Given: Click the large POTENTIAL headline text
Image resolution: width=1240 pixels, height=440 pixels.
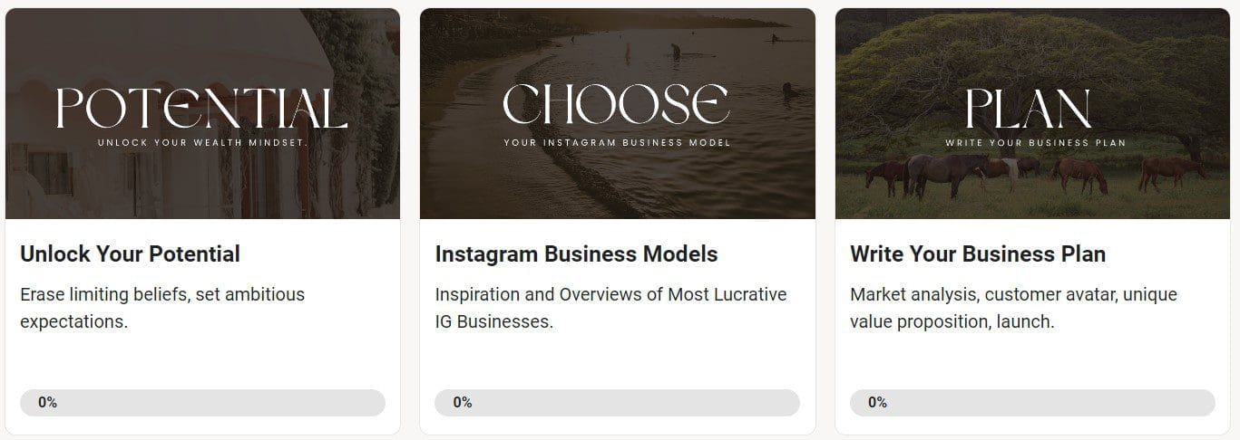Looking at the screenshot, I should [202, 109].
